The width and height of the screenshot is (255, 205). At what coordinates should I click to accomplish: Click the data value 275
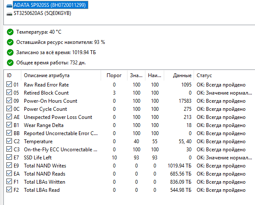click(x=188, y=109)
